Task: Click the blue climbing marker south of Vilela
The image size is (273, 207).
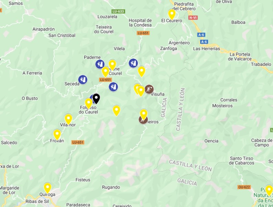Action: pyautogui.click(x=133, y=63)
